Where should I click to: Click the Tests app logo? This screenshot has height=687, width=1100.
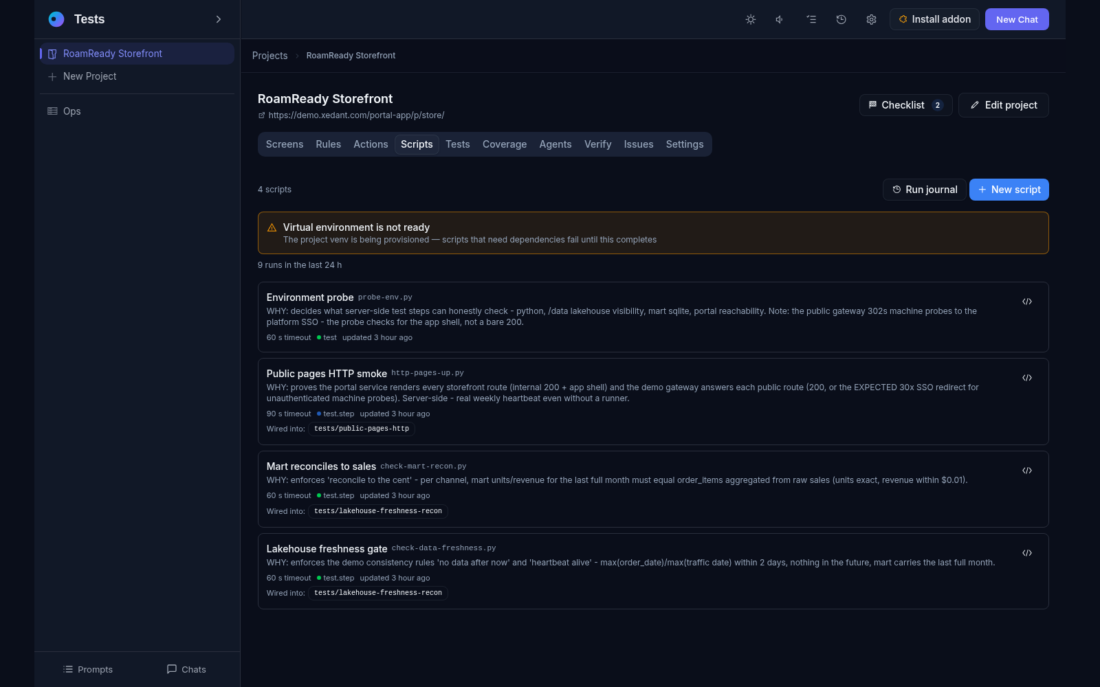56,19
